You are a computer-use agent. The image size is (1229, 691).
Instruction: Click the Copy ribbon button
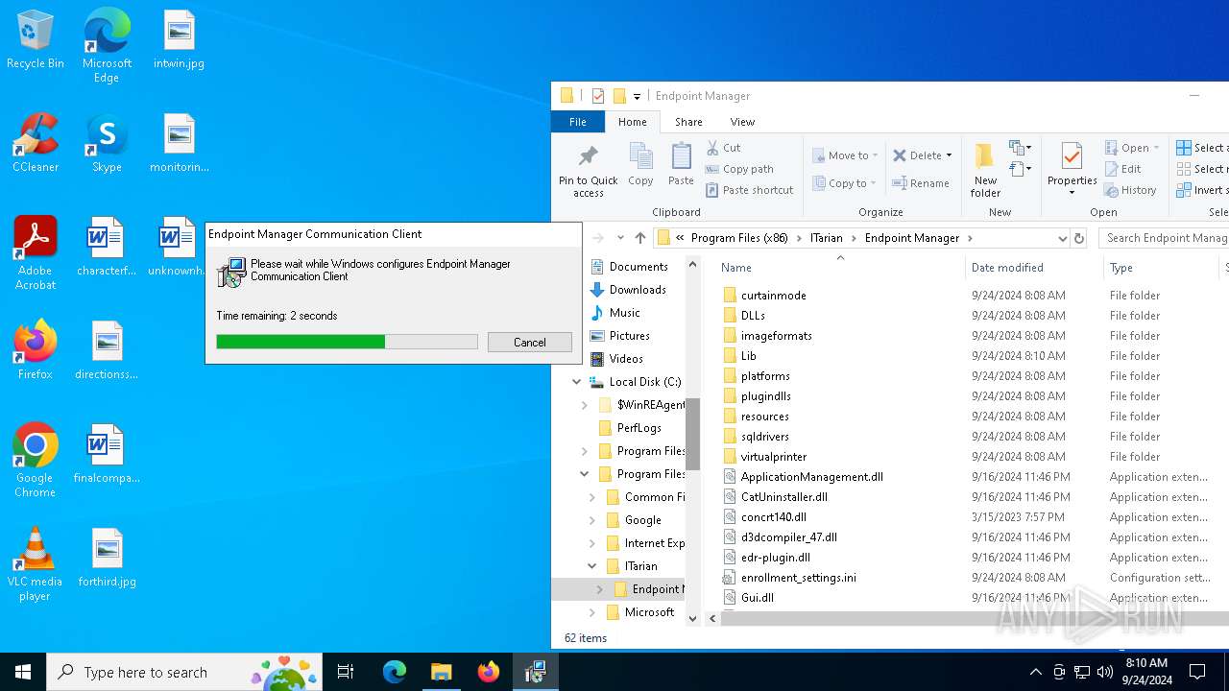[640, 164]
